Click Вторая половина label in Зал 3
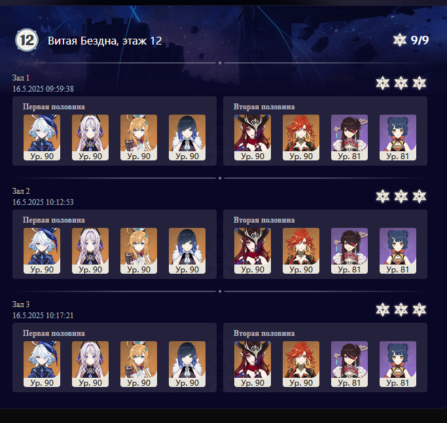 point(264,333)
